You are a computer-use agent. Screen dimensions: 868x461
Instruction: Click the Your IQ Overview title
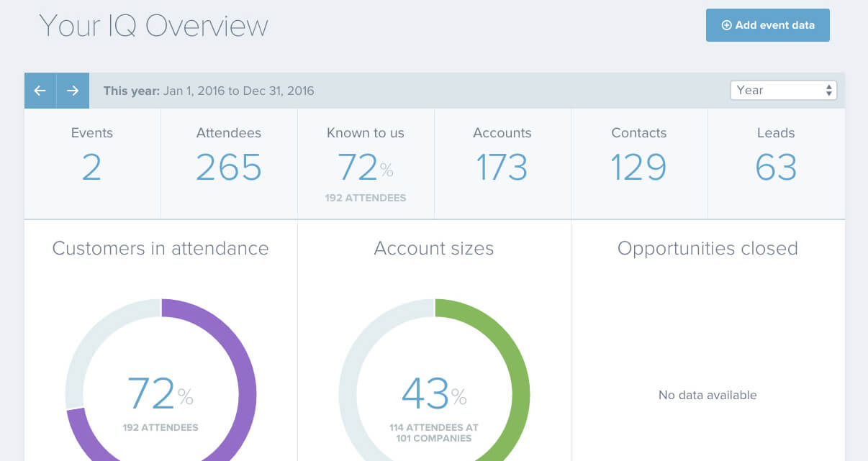(x=154, y=25)
